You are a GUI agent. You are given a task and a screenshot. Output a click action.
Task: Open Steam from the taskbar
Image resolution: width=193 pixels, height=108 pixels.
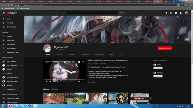[x=29, y=106]
